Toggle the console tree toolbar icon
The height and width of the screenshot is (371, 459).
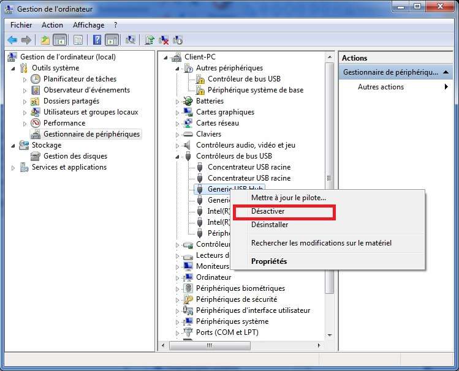pos(59,40)
